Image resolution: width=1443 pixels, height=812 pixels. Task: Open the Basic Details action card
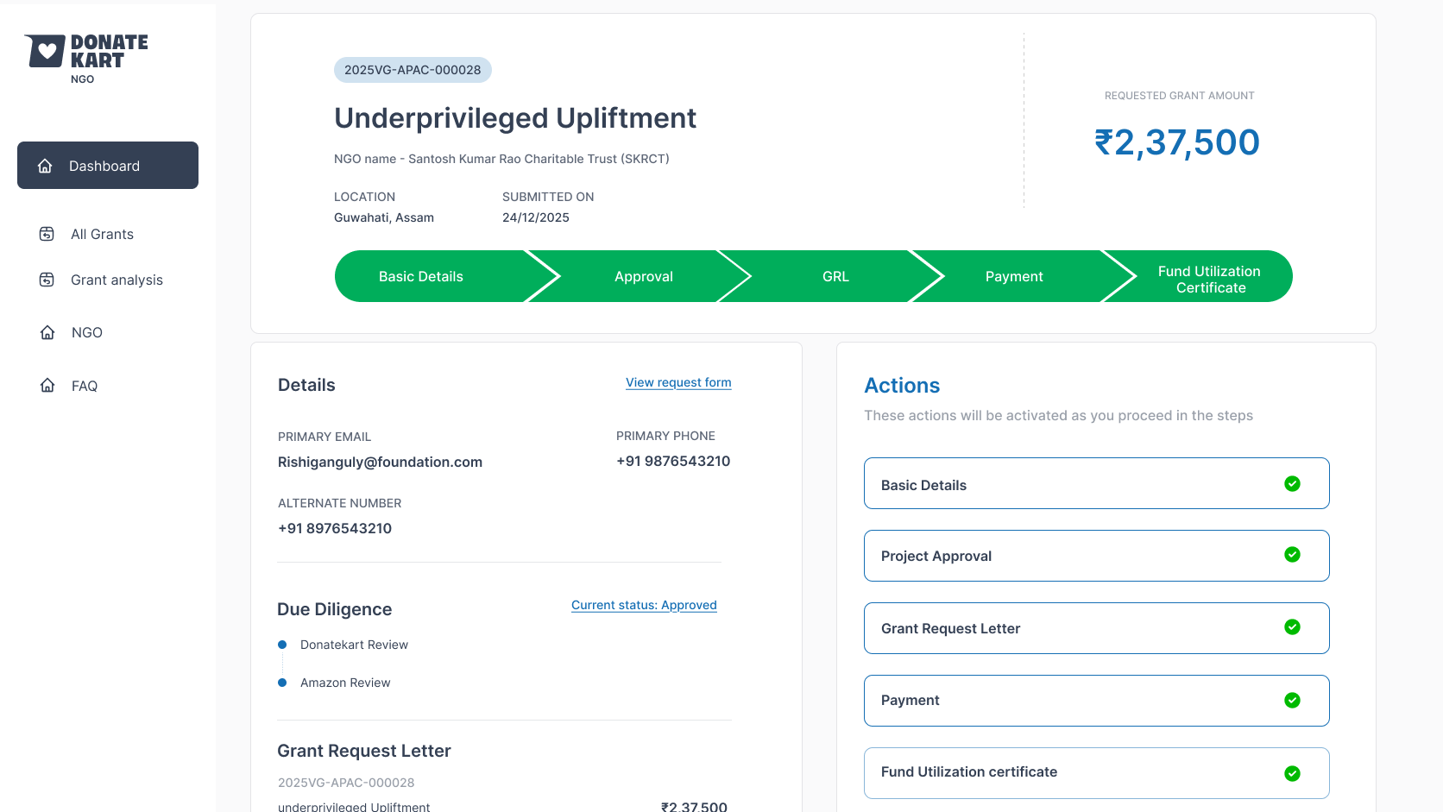coord(1097,483)
